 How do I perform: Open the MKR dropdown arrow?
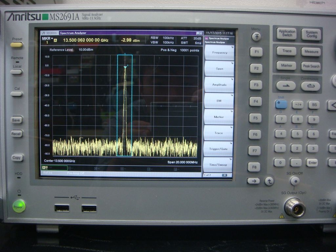pos(52,38)
